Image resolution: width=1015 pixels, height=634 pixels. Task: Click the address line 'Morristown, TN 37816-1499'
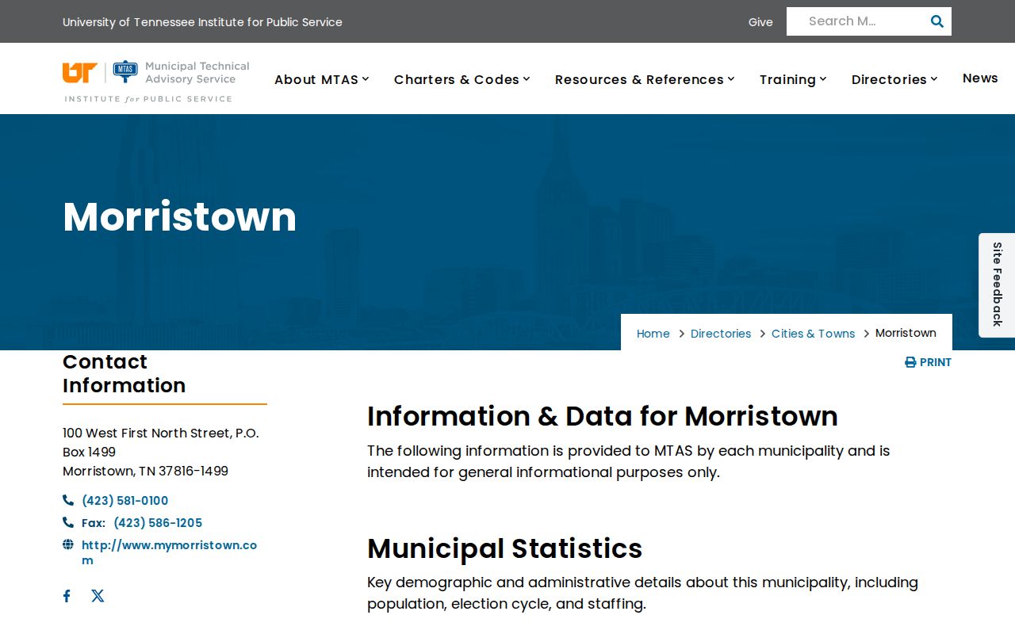click(x=146, y=471)
